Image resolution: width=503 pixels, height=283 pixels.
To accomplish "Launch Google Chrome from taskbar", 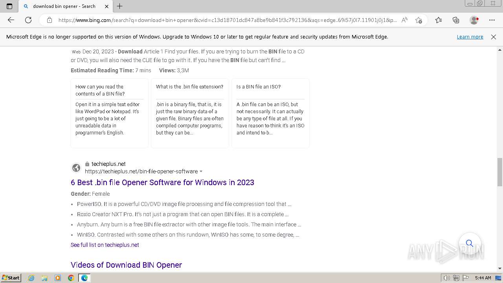I will coord(71,278).
